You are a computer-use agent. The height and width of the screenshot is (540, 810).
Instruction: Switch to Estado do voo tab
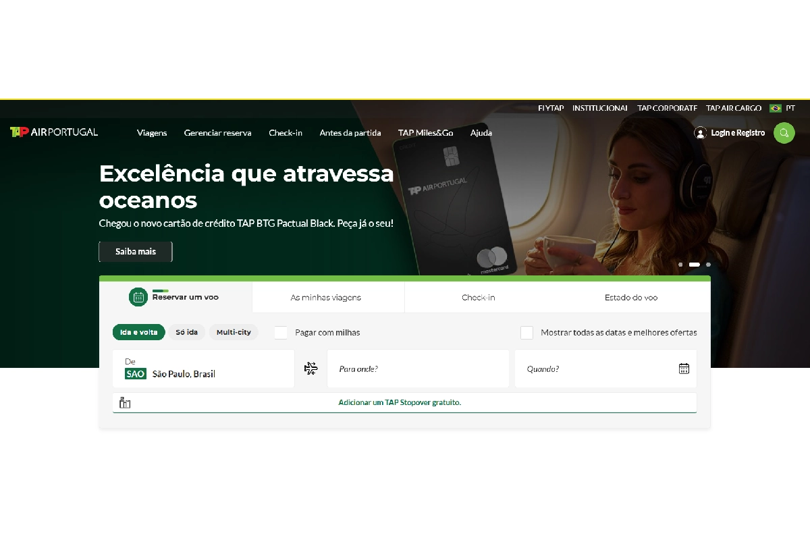tap(631, 298)
